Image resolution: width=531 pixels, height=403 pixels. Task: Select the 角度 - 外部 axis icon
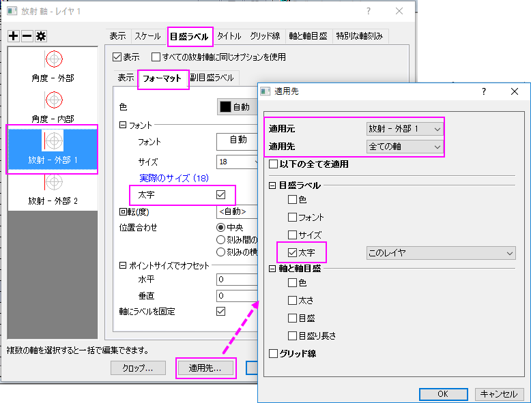pos(54,59)
